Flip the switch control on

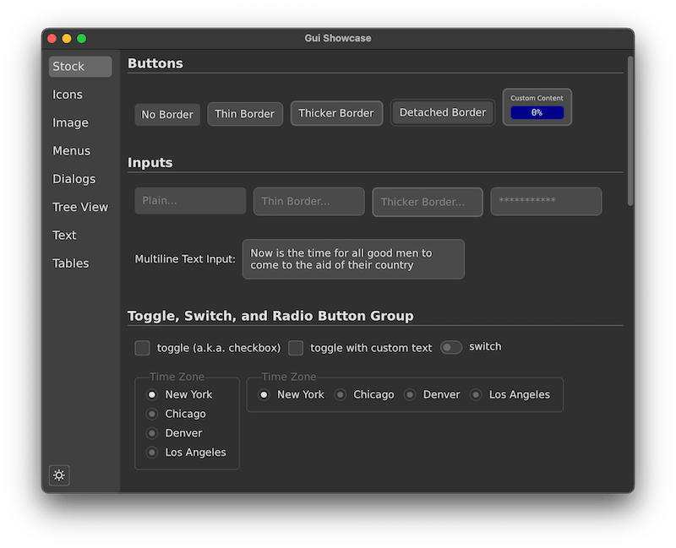pos(451,347)
